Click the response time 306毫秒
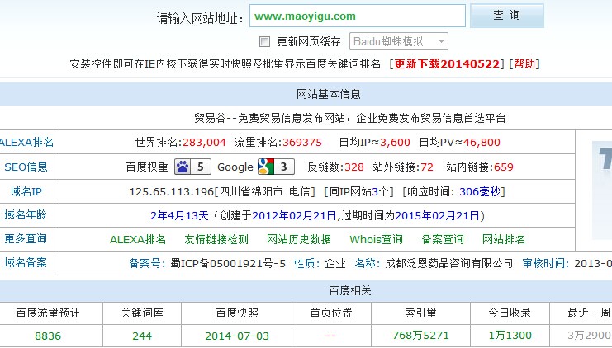 pos(480,192)
